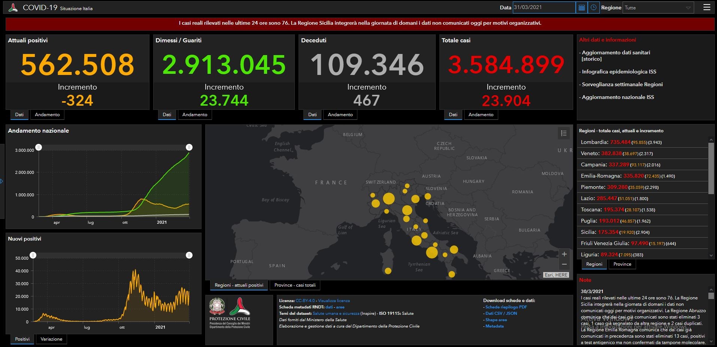Open the map legend list icon

564,133
